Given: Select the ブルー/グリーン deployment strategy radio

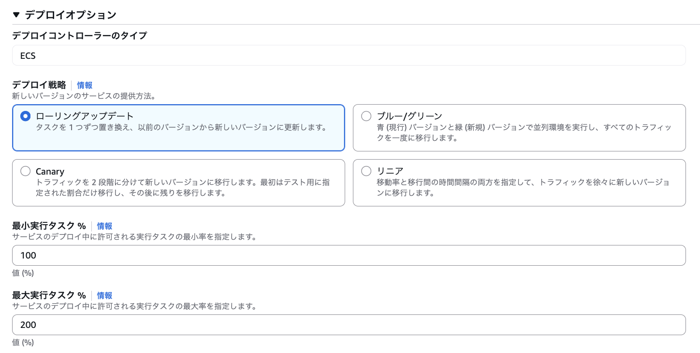Looking at the screenshot, I should click(366, 116).
